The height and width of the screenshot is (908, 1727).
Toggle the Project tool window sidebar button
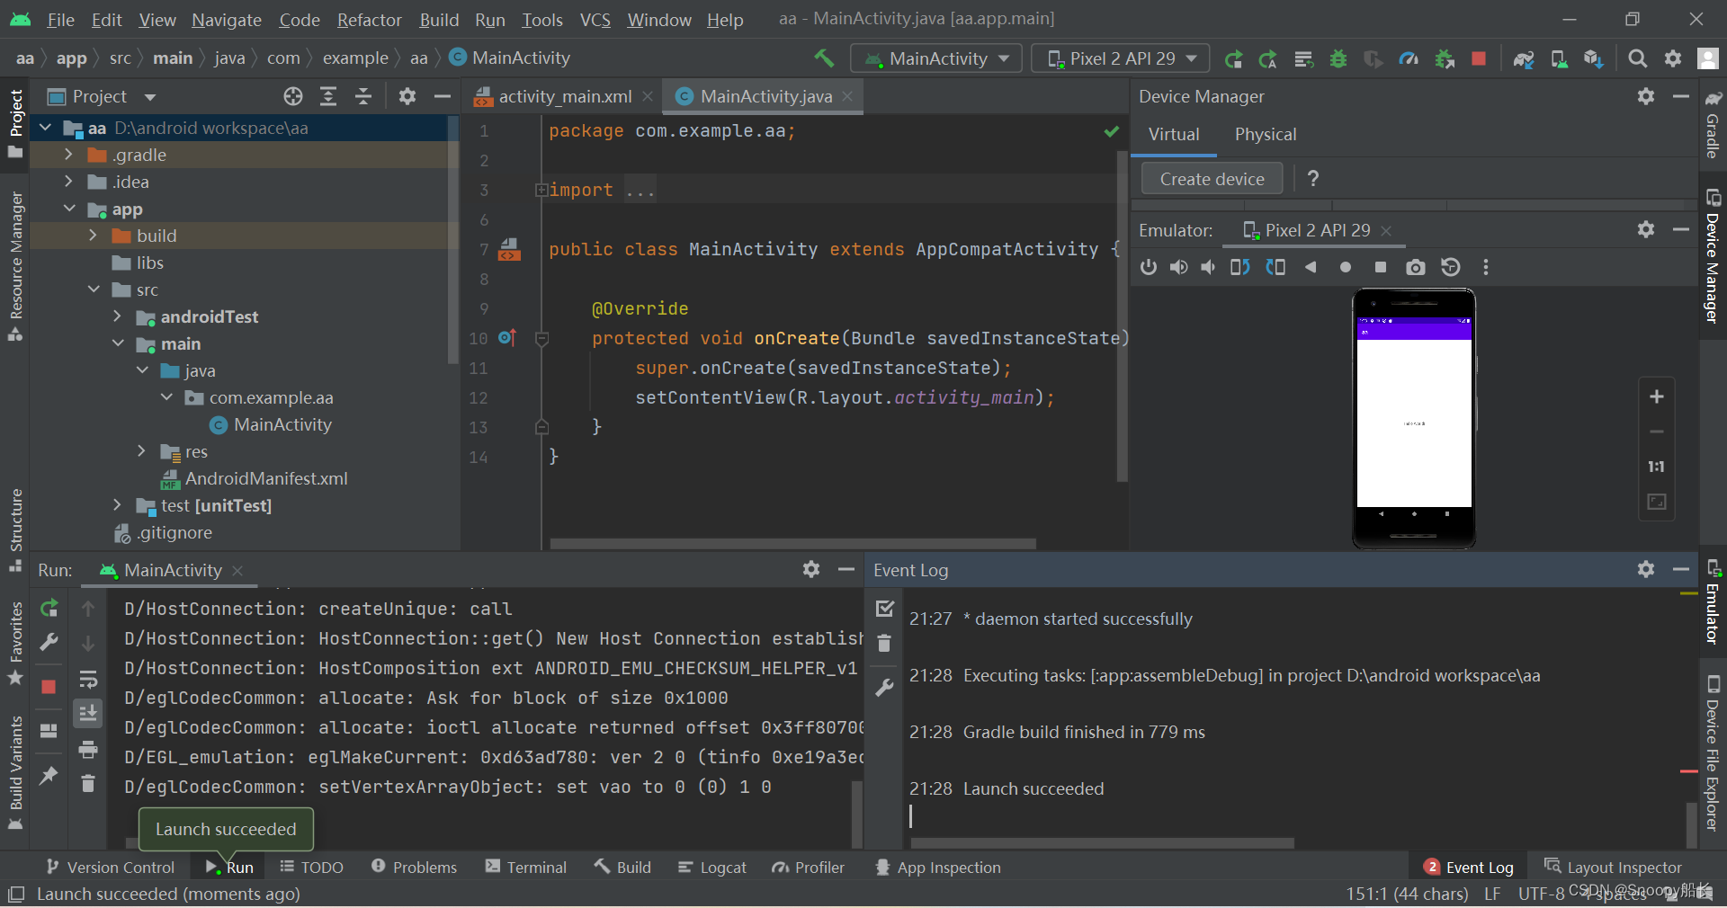(x=15, y=122)
